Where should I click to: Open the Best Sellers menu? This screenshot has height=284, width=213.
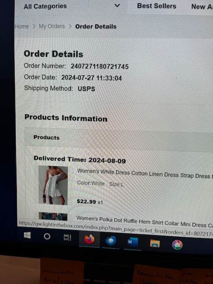pos(157,6)
